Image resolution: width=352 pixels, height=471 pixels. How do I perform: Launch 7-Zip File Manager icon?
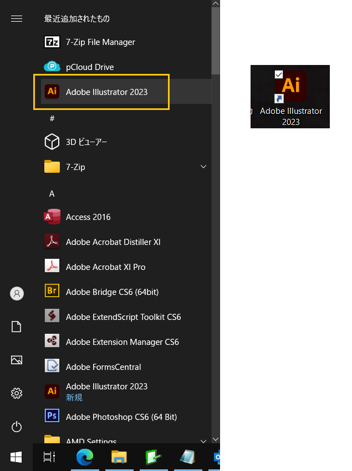click(x=52, y=42)
